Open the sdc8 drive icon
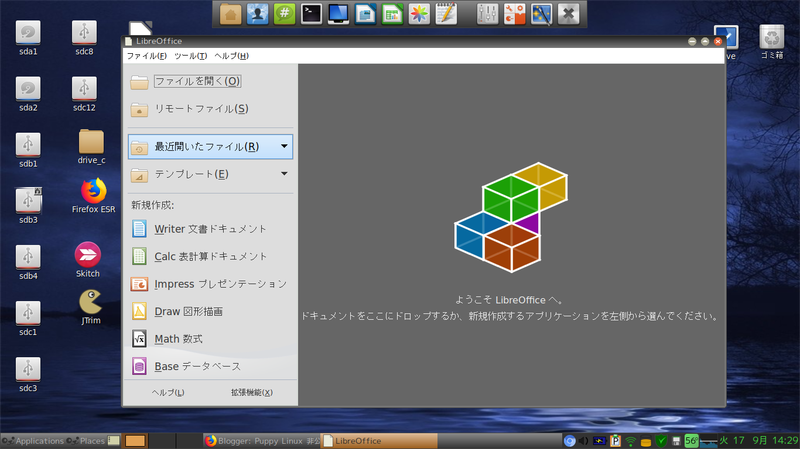The height and width of the screenshot is (449, 800). [x=84, y=33]
